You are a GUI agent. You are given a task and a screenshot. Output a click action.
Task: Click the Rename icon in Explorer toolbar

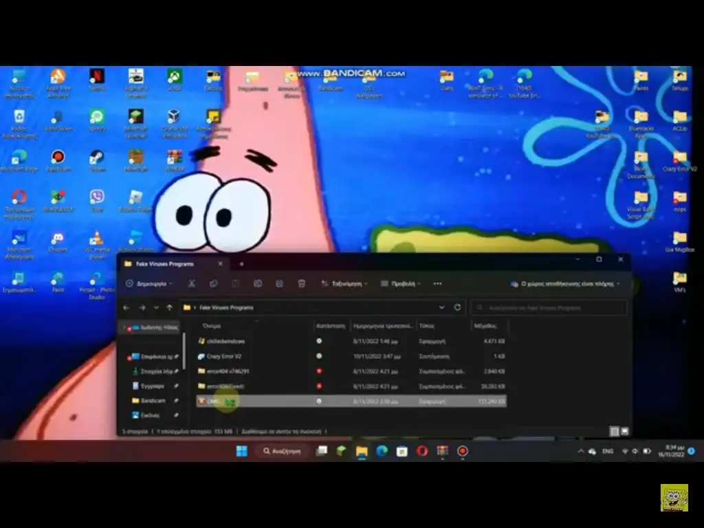click(258, 283)
